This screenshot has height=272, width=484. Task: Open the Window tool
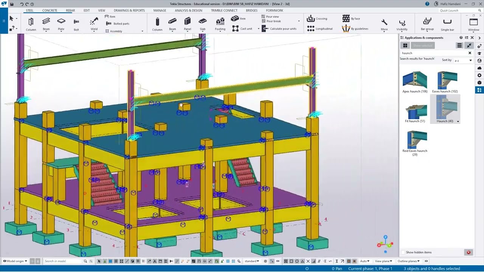(x=473, y=25)
